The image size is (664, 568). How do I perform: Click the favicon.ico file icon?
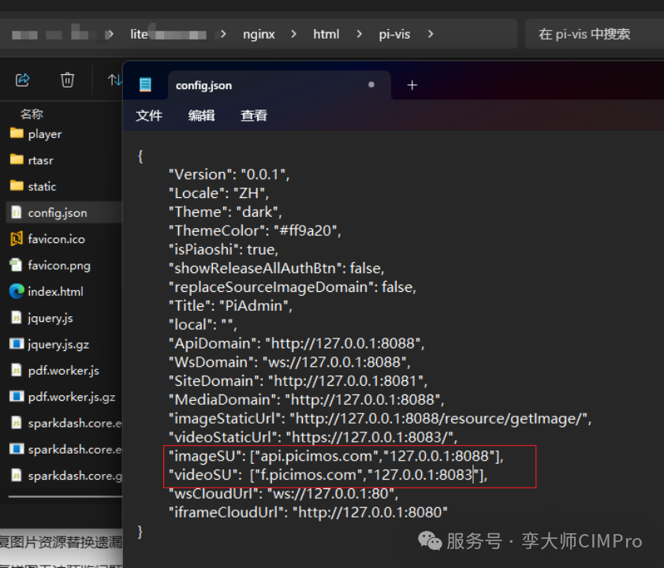coord(17,238)
